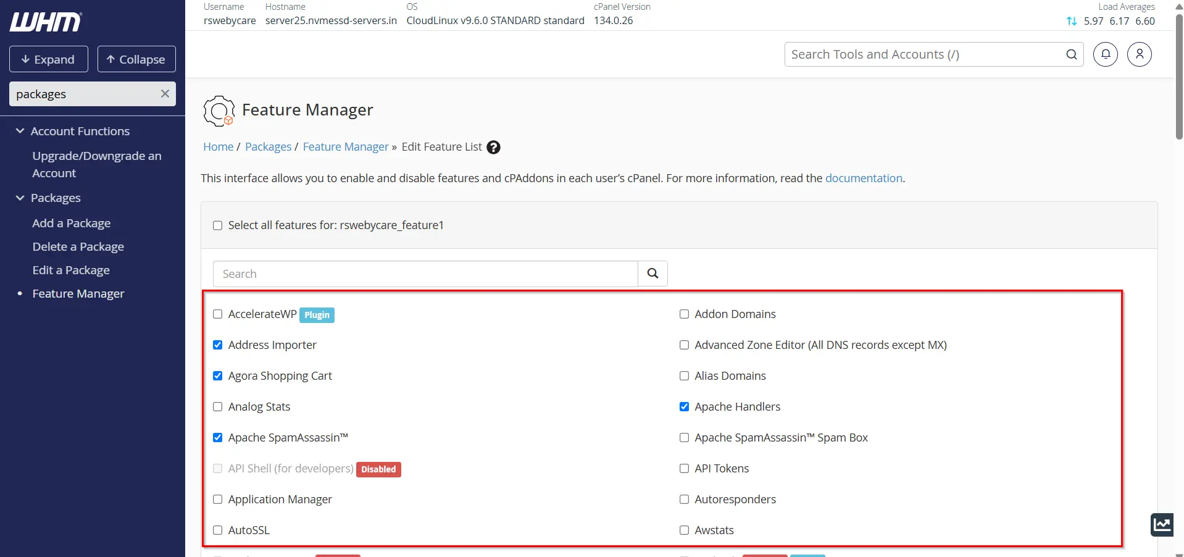The width and height of the screenshot is (1184, 557).
Task: Open Upgrade/Downgrade an Account
Action: 97,164
